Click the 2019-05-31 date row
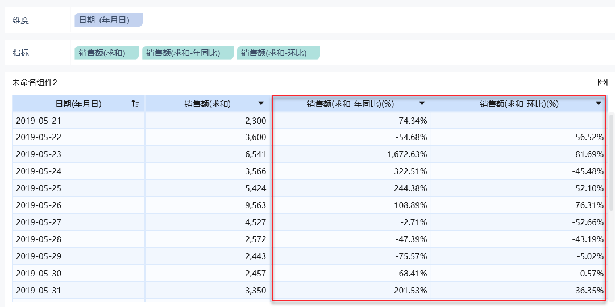 [38, 291]
